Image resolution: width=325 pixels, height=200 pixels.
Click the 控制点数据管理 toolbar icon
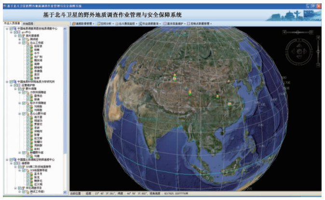point(189,24)
